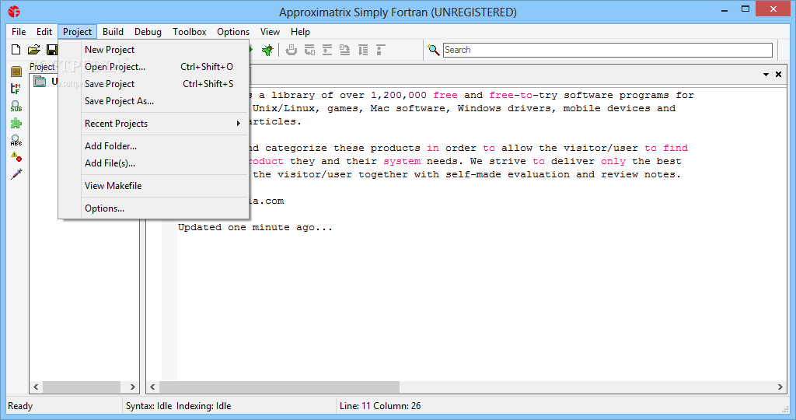796x420 pixels.
Task: Click the project folder icon in tree
Action: (40, 82)
